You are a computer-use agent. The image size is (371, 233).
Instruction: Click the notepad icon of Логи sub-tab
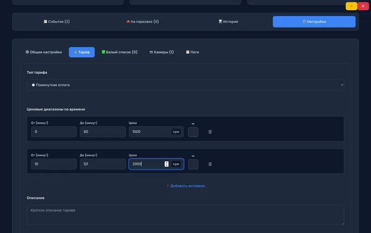pyautogui.click(x=188, y=52)
